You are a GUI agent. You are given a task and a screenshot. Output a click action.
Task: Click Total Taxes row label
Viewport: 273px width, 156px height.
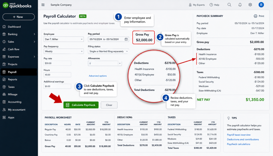[x=173, y=148]
